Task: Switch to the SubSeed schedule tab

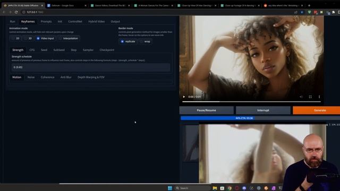Action: [x=59, y=50]
